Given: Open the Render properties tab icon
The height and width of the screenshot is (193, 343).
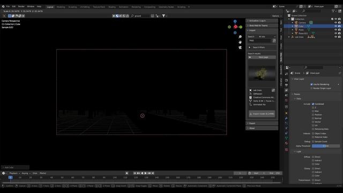Looking at the screenshot, I should tap(286, 80).
